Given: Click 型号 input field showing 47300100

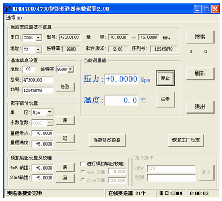Looking at the screenshot, I should pyautogui.click(x=38, y=80).
